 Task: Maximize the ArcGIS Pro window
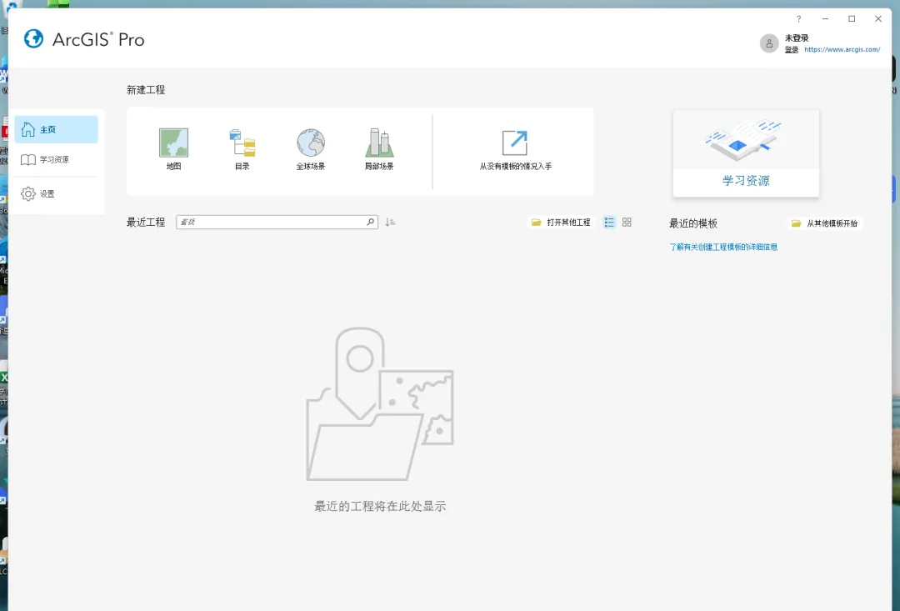click(852, 19)
